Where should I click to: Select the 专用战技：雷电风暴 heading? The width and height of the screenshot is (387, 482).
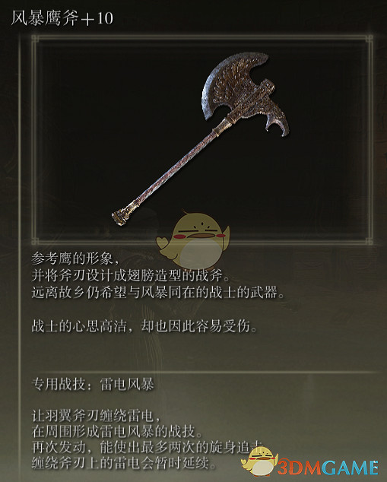pos(93,384)
